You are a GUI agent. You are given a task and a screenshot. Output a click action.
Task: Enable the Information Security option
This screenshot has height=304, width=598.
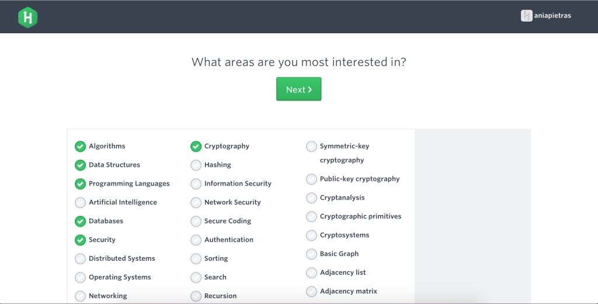pyautogui.click(x=196, y=184)
